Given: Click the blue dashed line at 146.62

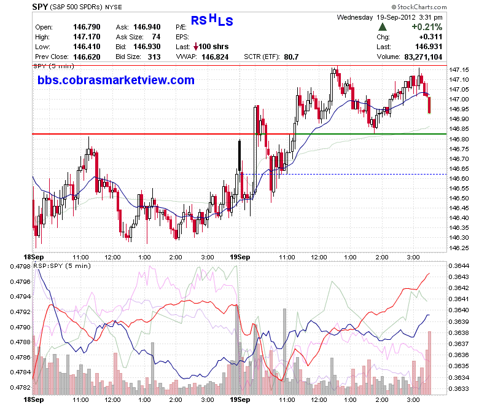Looking at the screenshot, I should pos(344,174).
